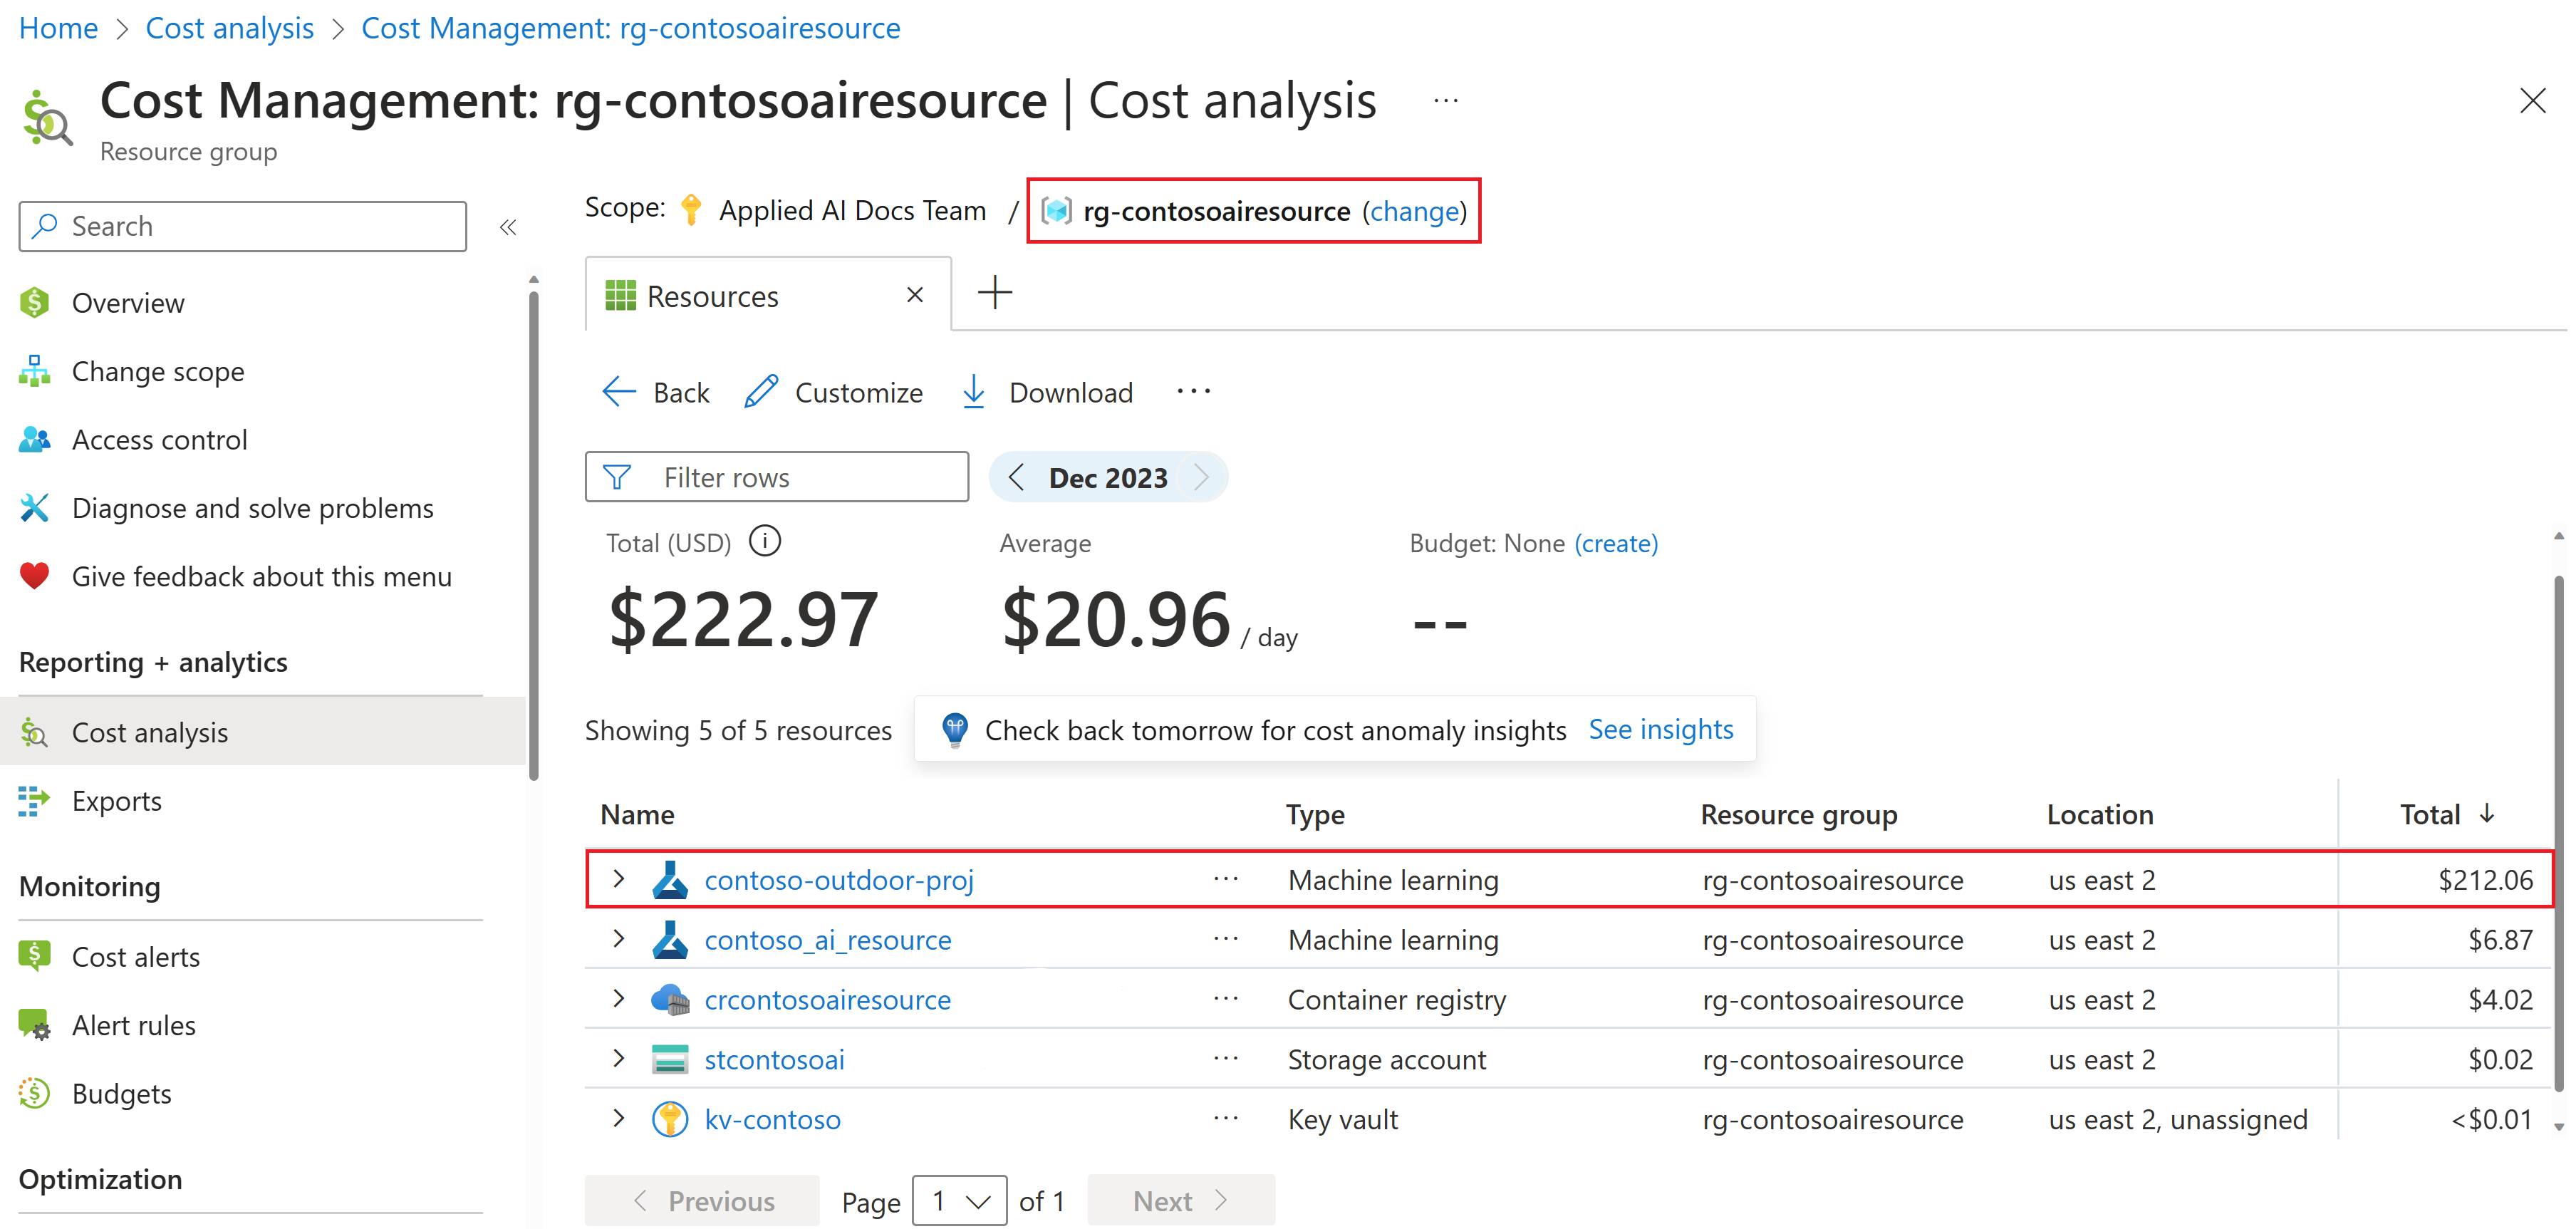The height and width of the screenshot is (1229, 2576).
Task: Open Cost analysis in the sidebar
Action: (x=149, y=732)
